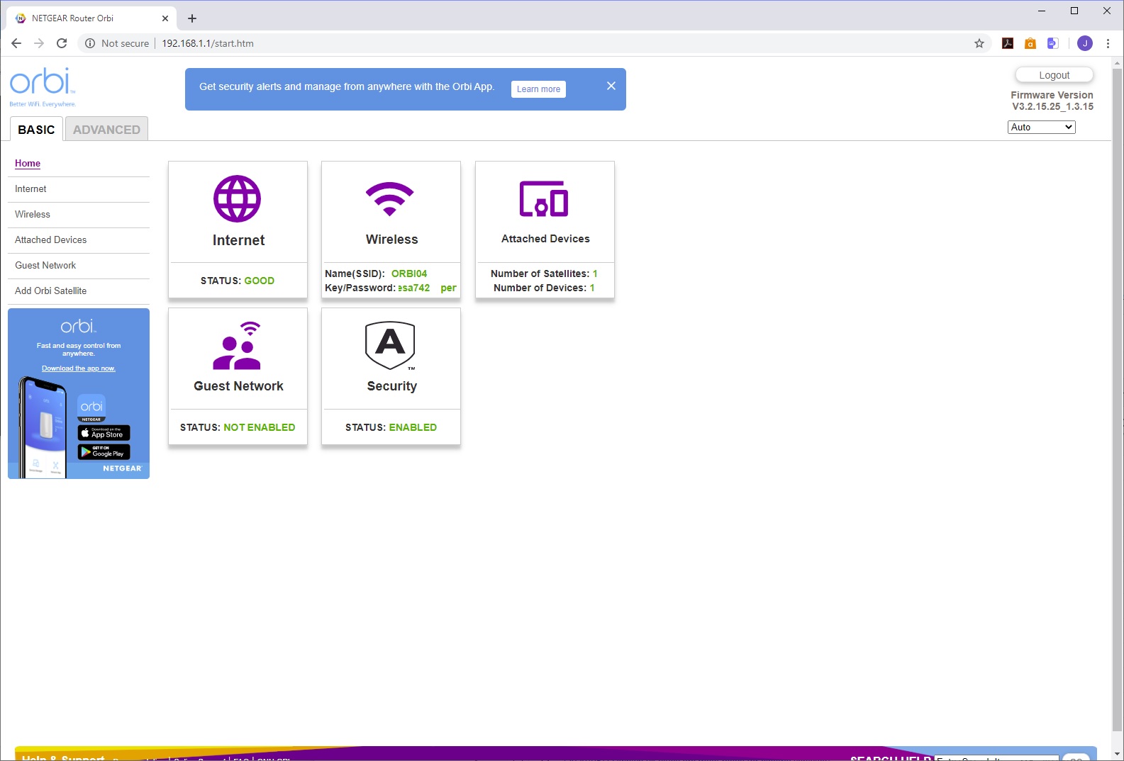Click the Security shield icon
The width and height of the screenshot is (1124, 761).
pos(390,346)
